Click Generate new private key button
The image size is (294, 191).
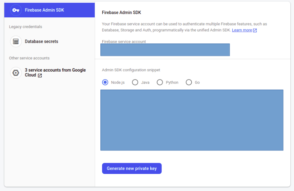(132, 168)
